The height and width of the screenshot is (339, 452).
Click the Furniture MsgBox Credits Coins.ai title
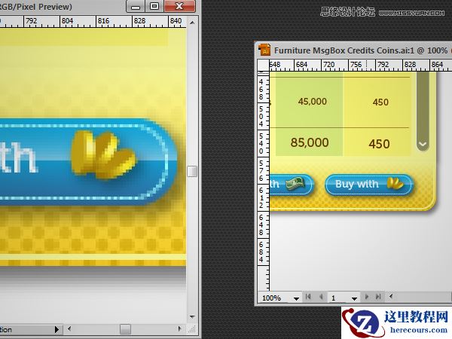click(x=344, y=50)
